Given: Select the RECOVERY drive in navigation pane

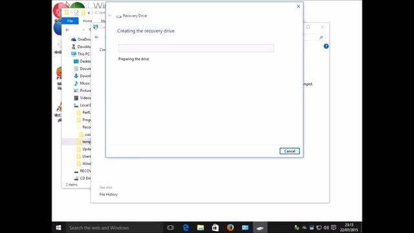Looking at the screenshot, I should [x=82, y=171].
